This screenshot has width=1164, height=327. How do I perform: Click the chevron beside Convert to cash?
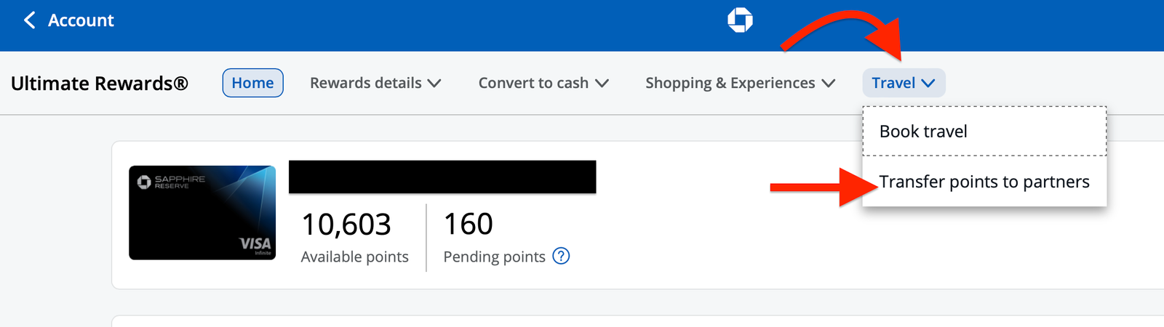pyautogui.click(x=602, y=84)
